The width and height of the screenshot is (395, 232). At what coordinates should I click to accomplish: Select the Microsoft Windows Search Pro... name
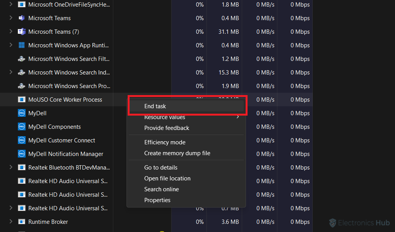pos(69,86)
